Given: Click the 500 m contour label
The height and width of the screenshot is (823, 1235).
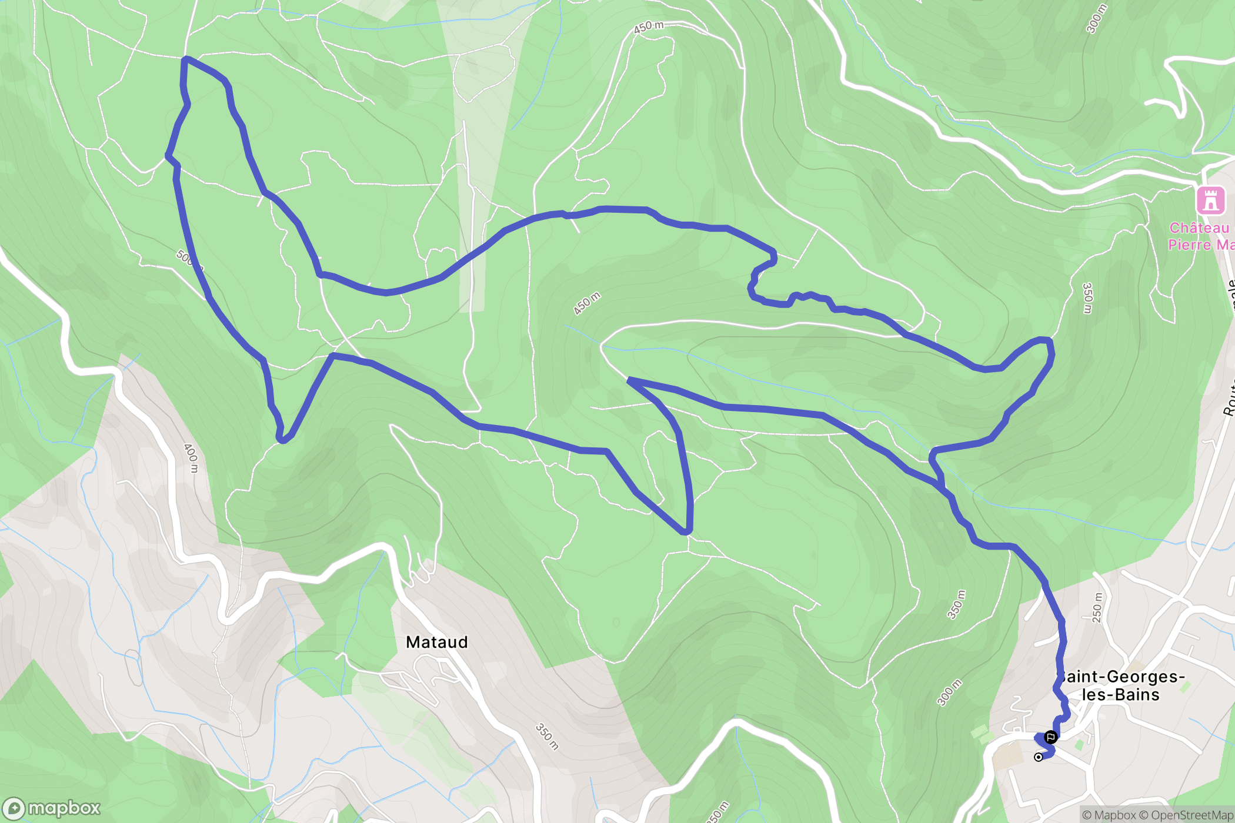Looking at the screenshot, I should coord(189,259).
